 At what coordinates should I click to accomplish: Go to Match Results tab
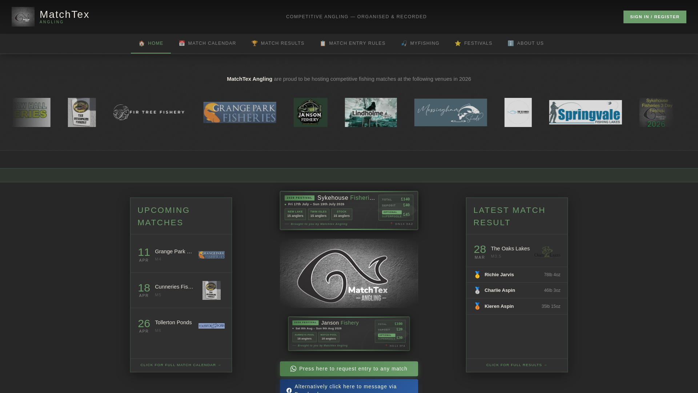coord(278,44)
